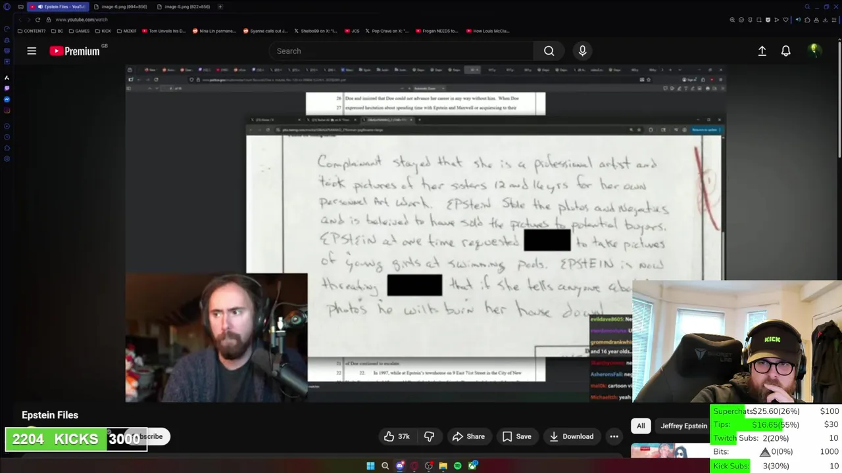The image size is (842, 473).
Task: Open the BC bookmarks folder
Action: point(57,31)
